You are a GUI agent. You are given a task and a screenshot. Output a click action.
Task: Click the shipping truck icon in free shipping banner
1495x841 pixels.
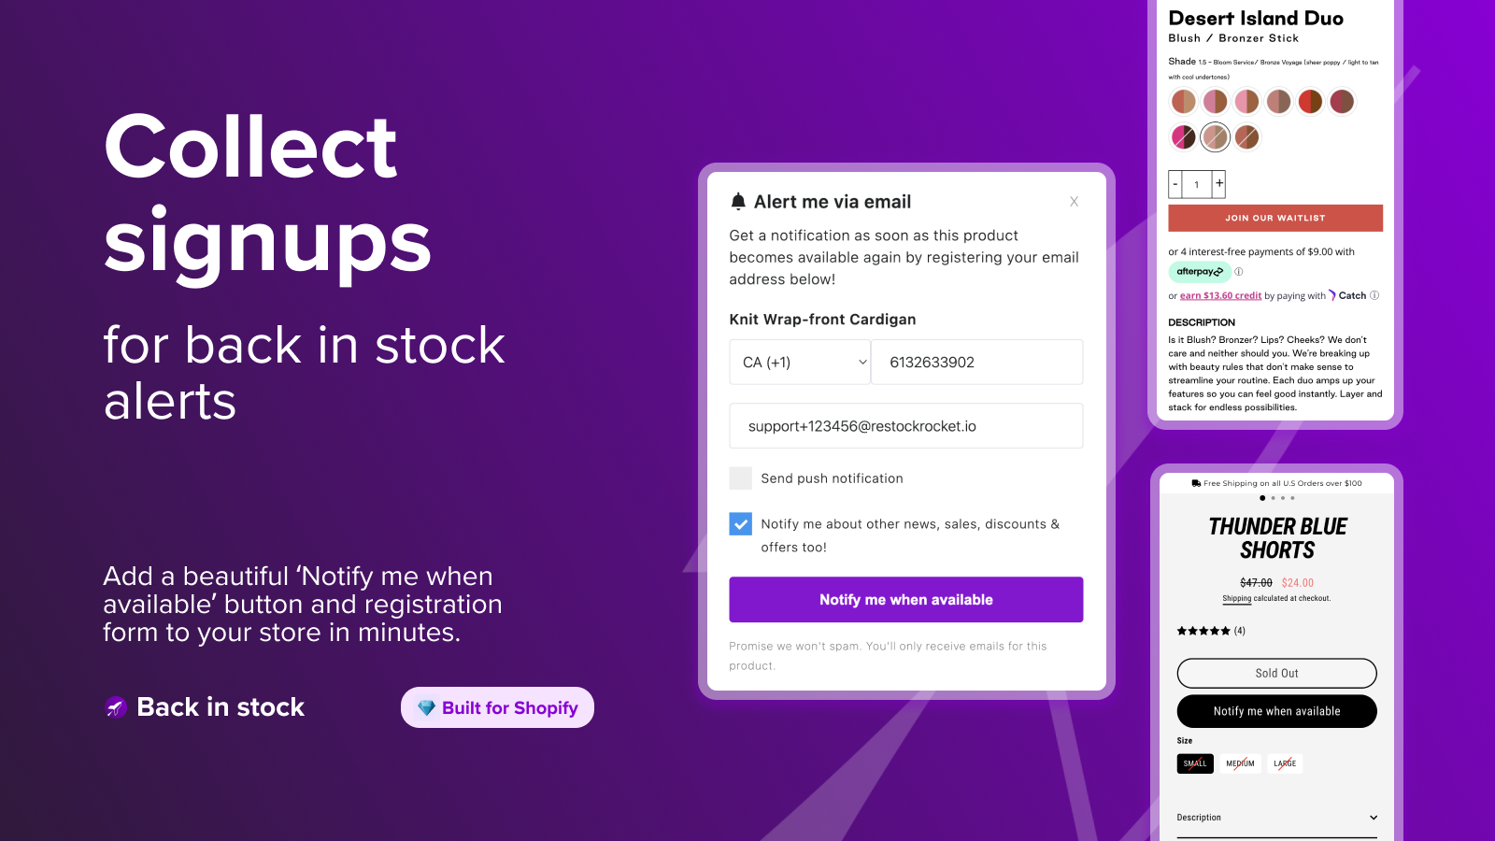tap(1196, 483)
